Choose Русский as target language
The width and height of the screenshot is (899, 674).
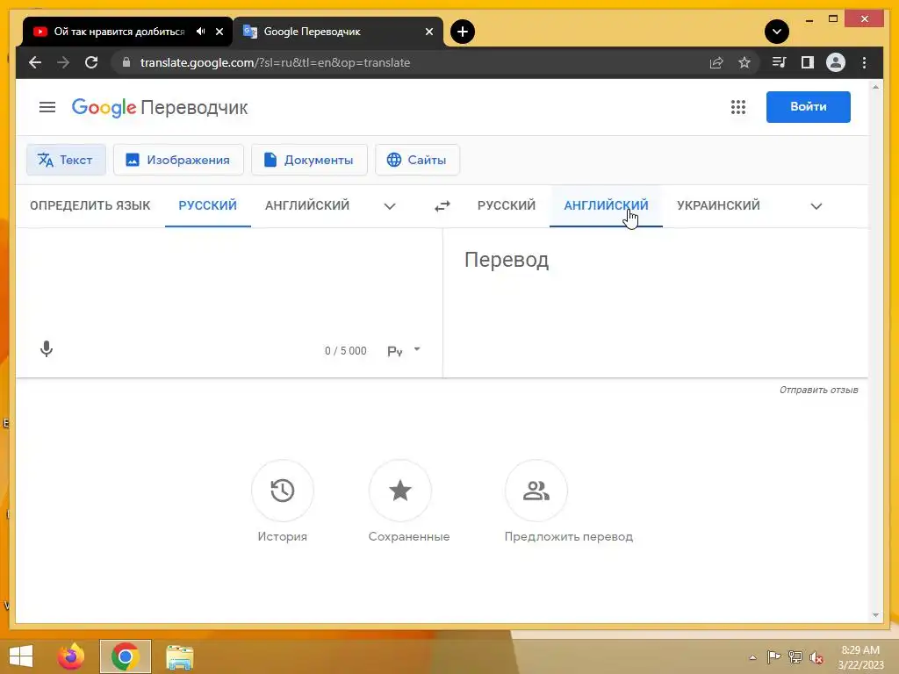point(507,205)
